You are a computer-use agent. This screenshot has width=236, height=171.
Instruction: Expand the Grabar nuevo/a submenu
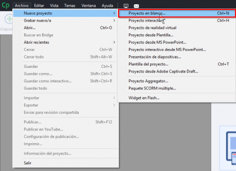coord(65,20)
